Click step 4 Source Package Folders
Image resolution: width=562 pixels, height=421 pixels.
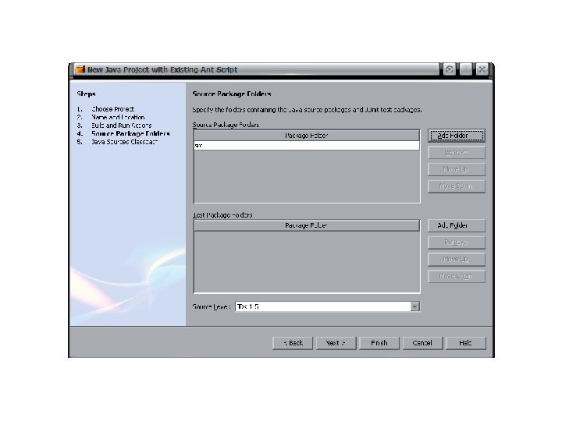(130, 133)
